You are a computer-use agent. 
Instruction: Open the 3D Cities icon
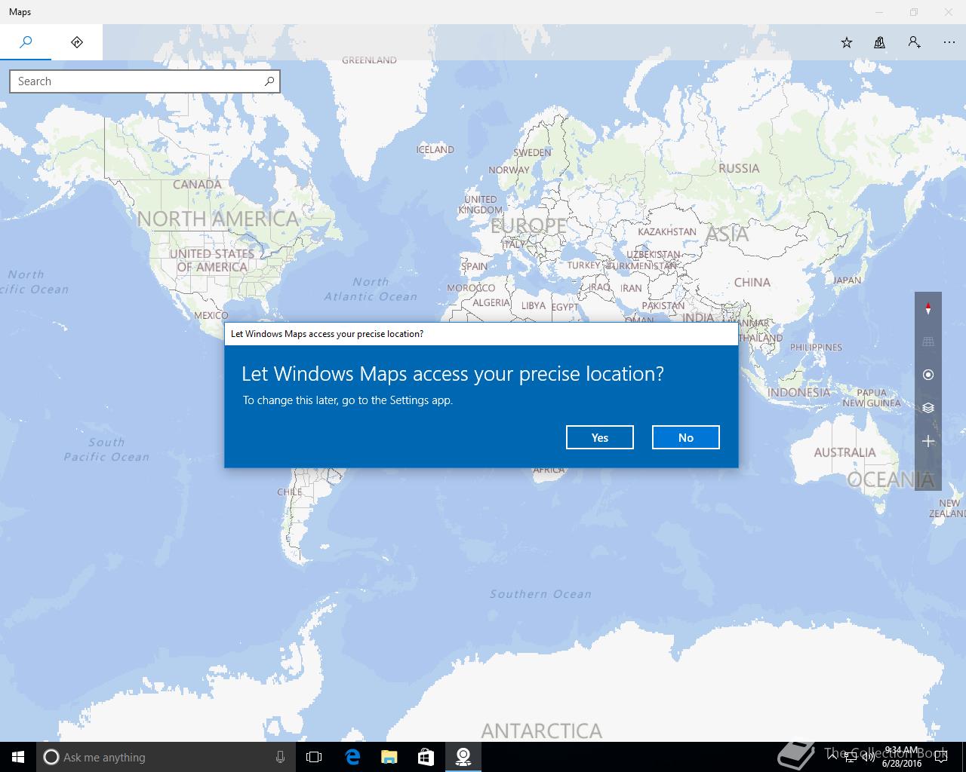pyautogui.click(x=880, y=43)
